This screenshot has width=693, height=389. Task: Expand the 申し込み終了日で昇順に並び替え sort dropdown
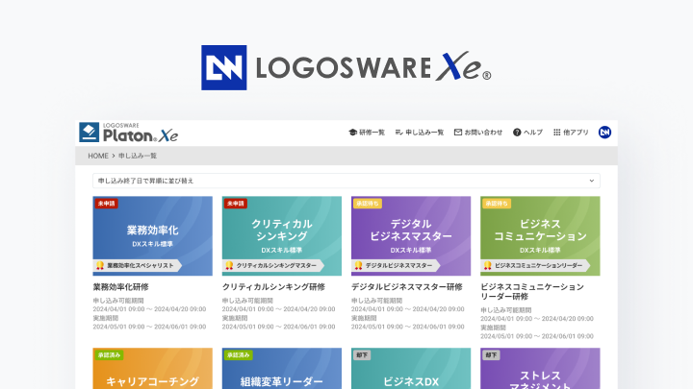click(346, 180)
